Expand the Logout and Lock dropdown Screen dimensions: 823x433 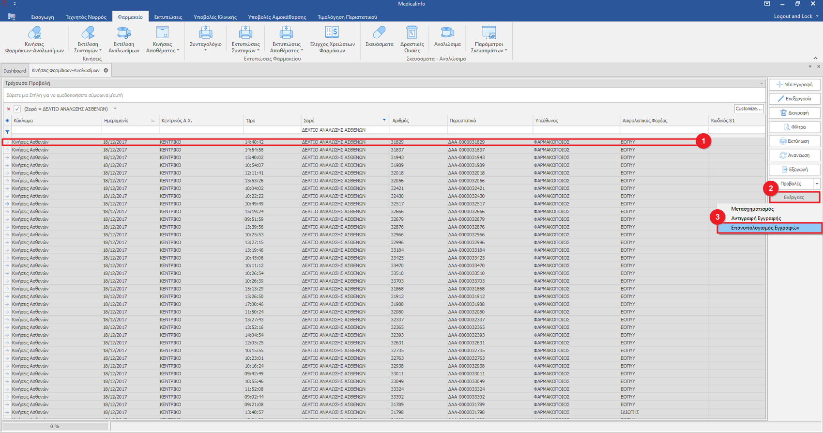click(817, 16)
